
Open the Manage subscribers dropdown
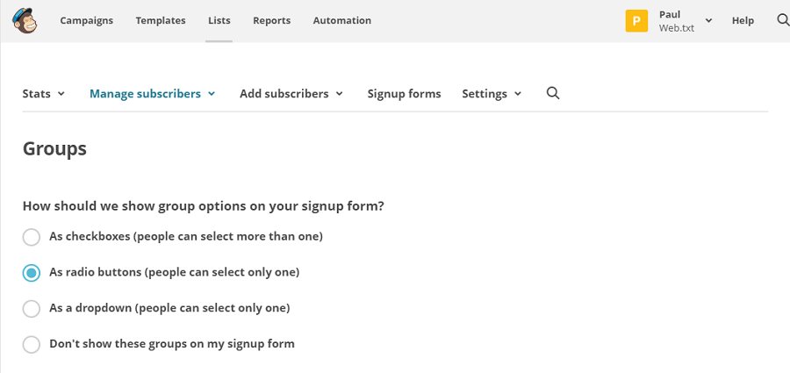[153, 94]
